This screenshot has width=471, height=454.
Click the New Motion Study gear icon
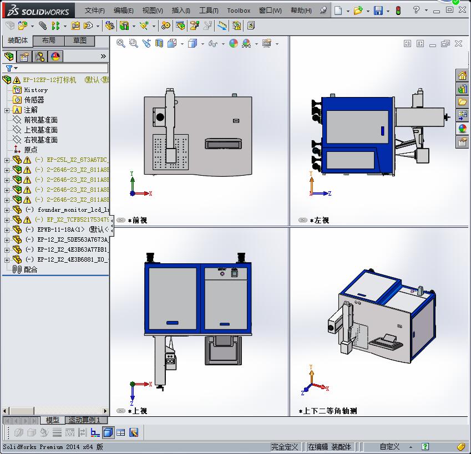click(165, 26)
